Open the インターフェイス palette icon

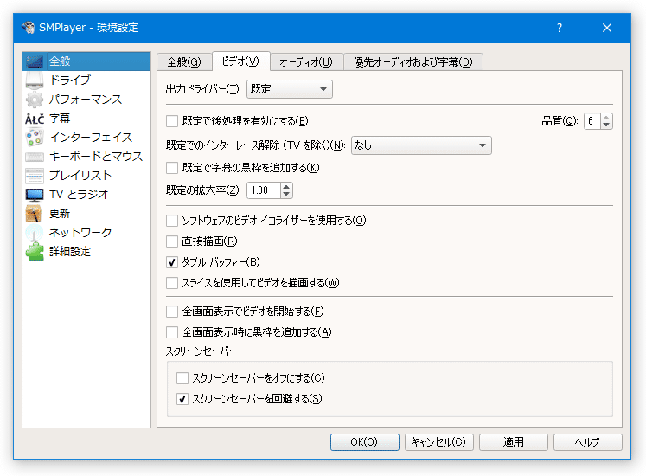[x=35, y=138]
